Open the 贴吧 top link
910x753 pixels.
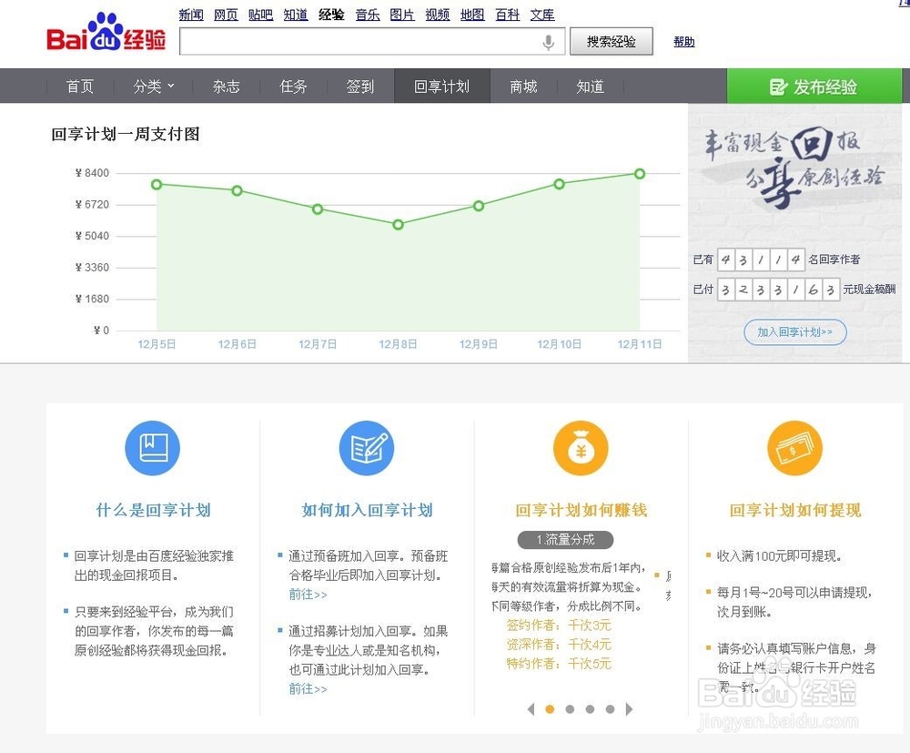point(260,15)
